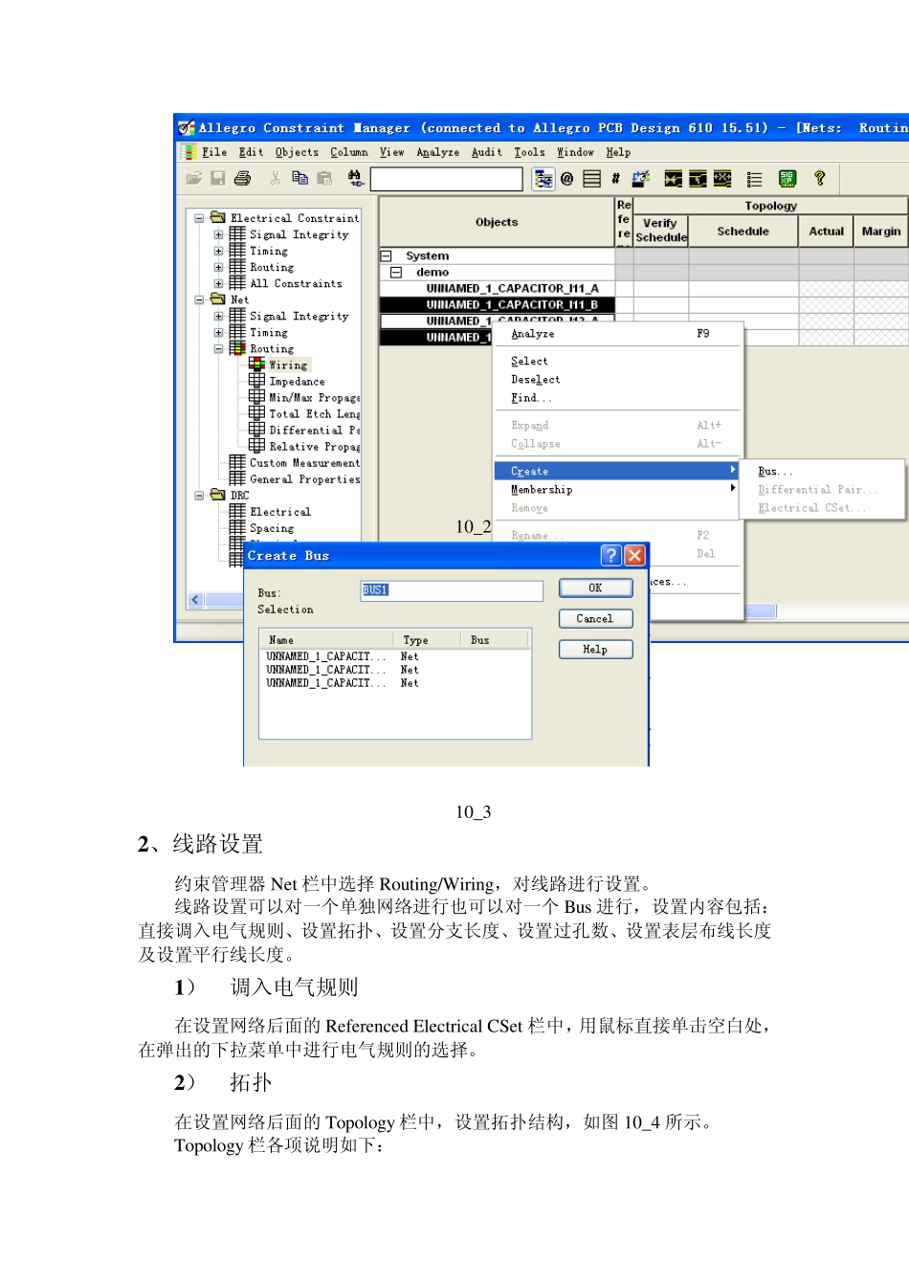Click the Allegro application title bar icon
This screenshot has height=1286, width=909.
pyautogui.click(x=187, y=127)
